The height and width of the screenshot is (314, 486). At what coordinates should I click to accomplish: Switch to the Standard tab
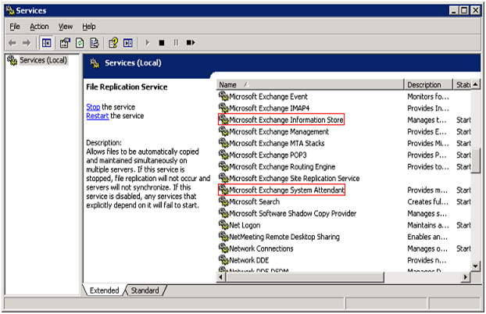(145, 291)
